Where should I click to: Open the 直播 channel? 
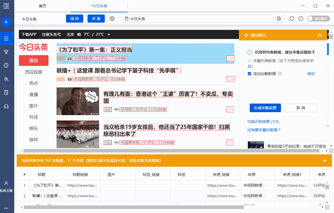coord(34,95)
